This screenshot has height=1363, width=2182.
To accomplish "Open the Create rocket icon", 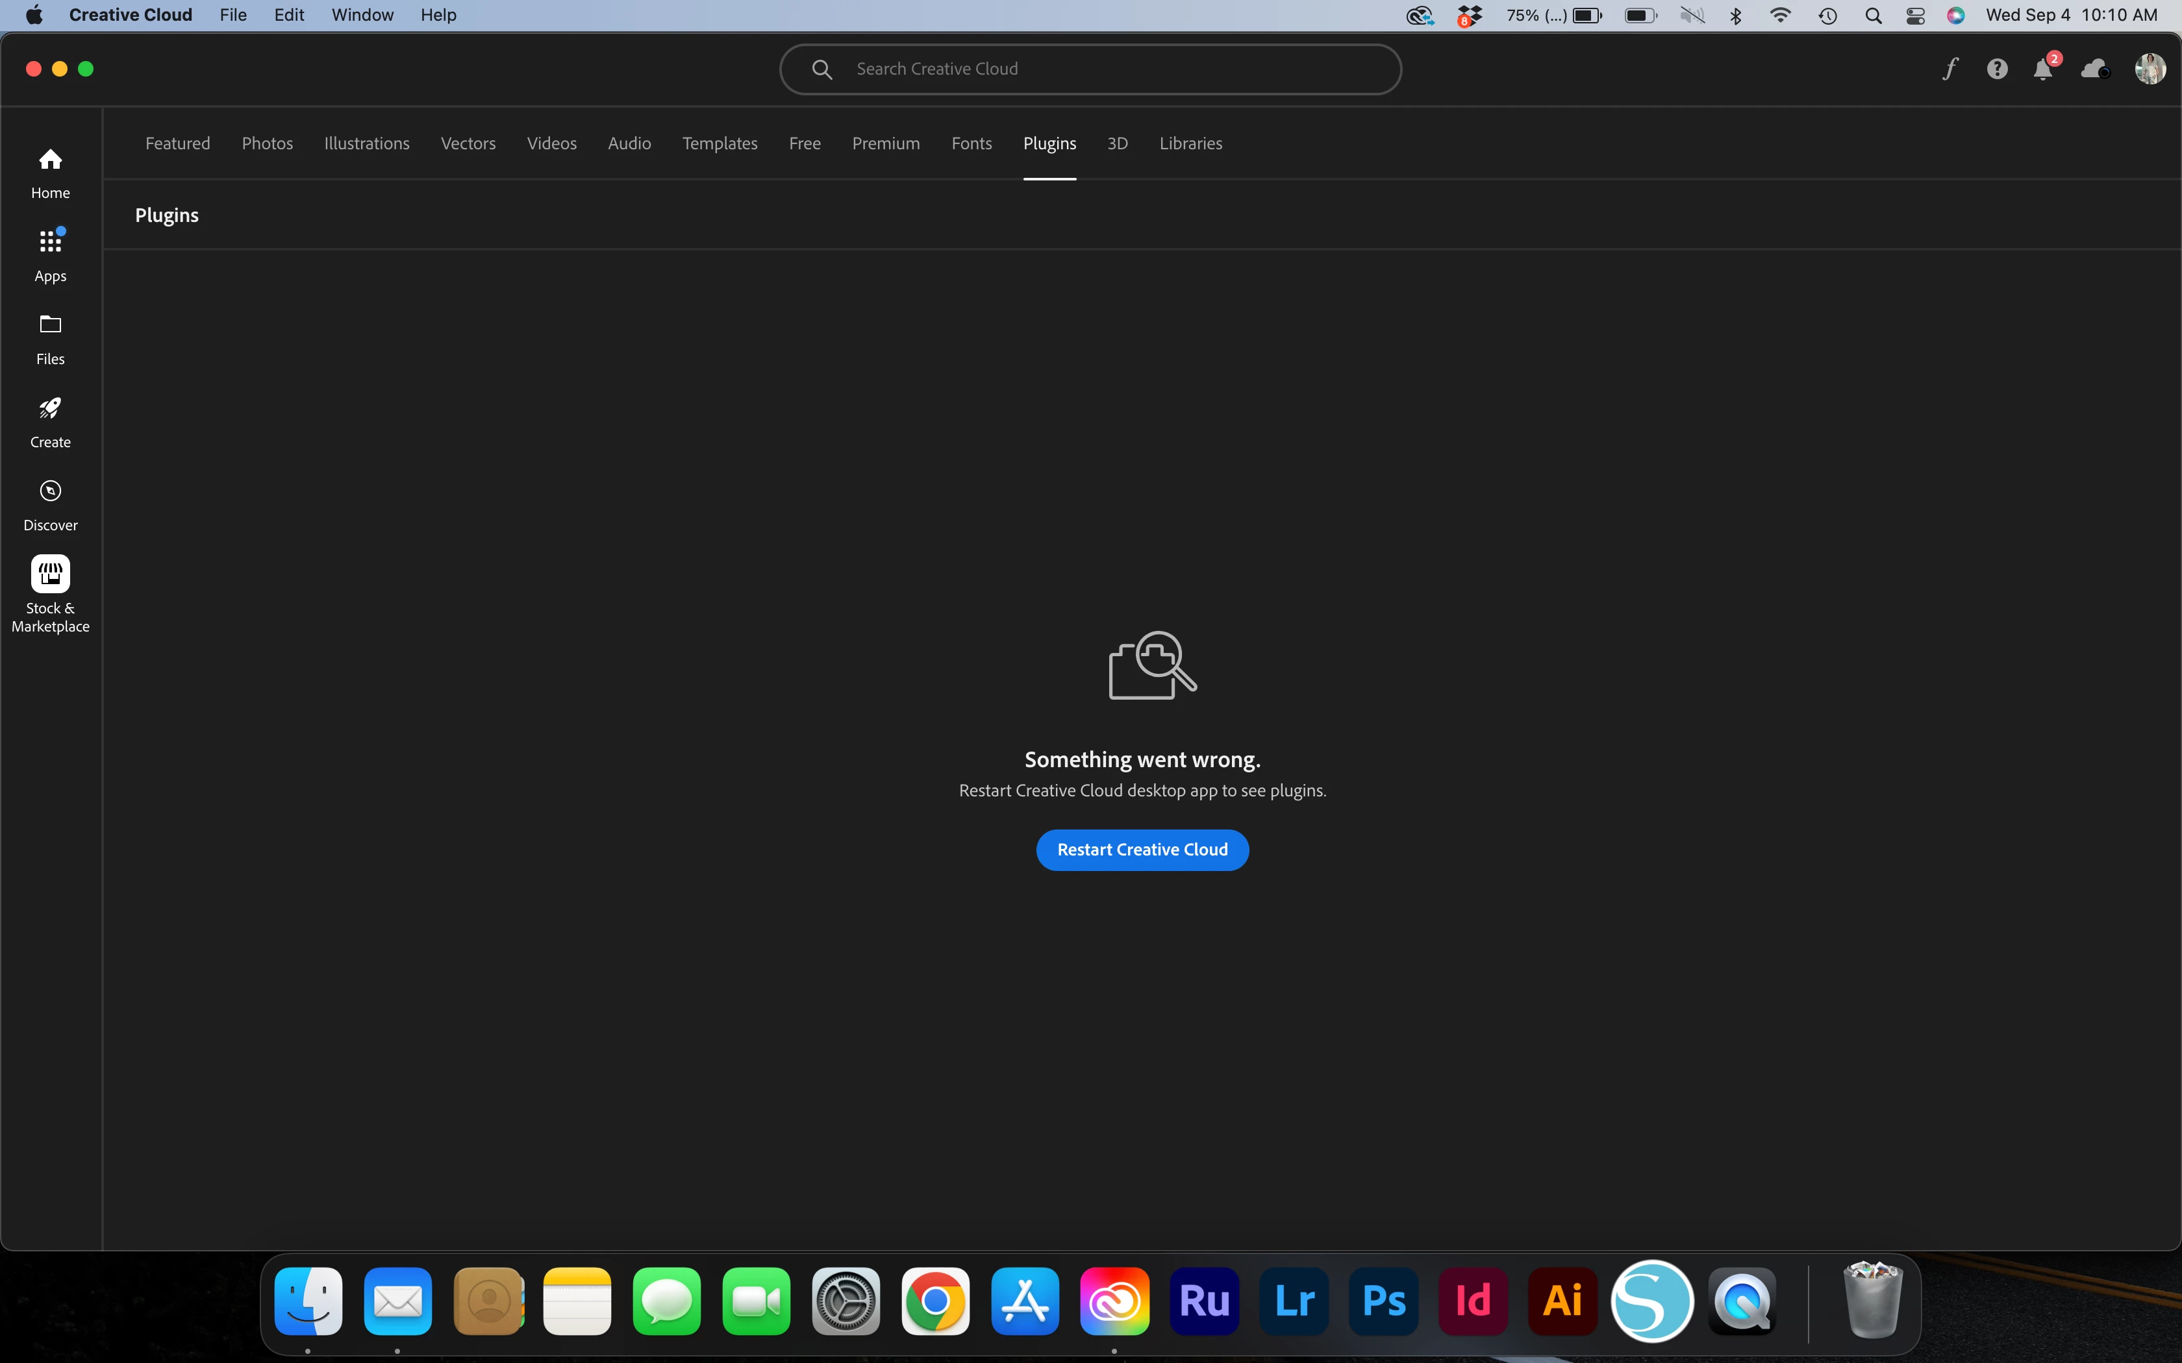I will 51,422.
